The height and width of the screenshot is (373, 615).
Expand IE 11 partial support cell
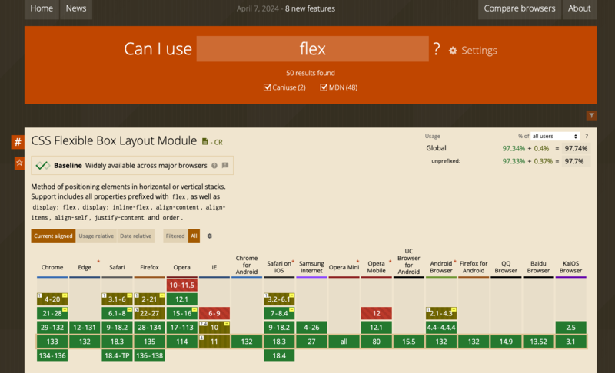point(215,341)
